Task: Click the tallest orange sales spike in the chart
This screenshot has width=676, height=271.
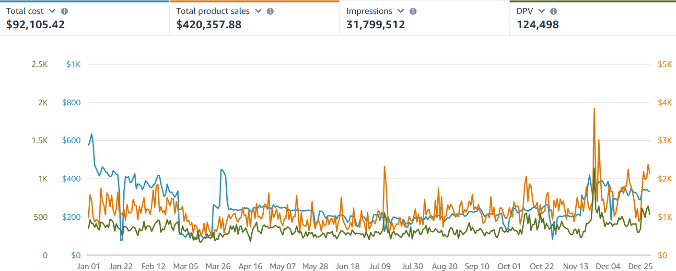Action: tap(594, 109)
